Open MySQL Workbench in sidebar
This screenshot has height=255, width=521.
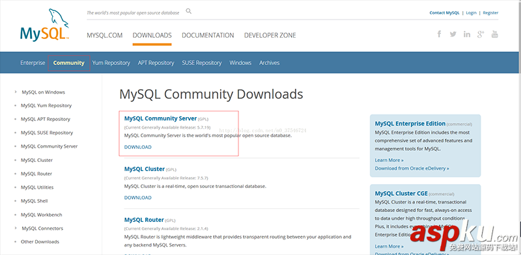42,215
